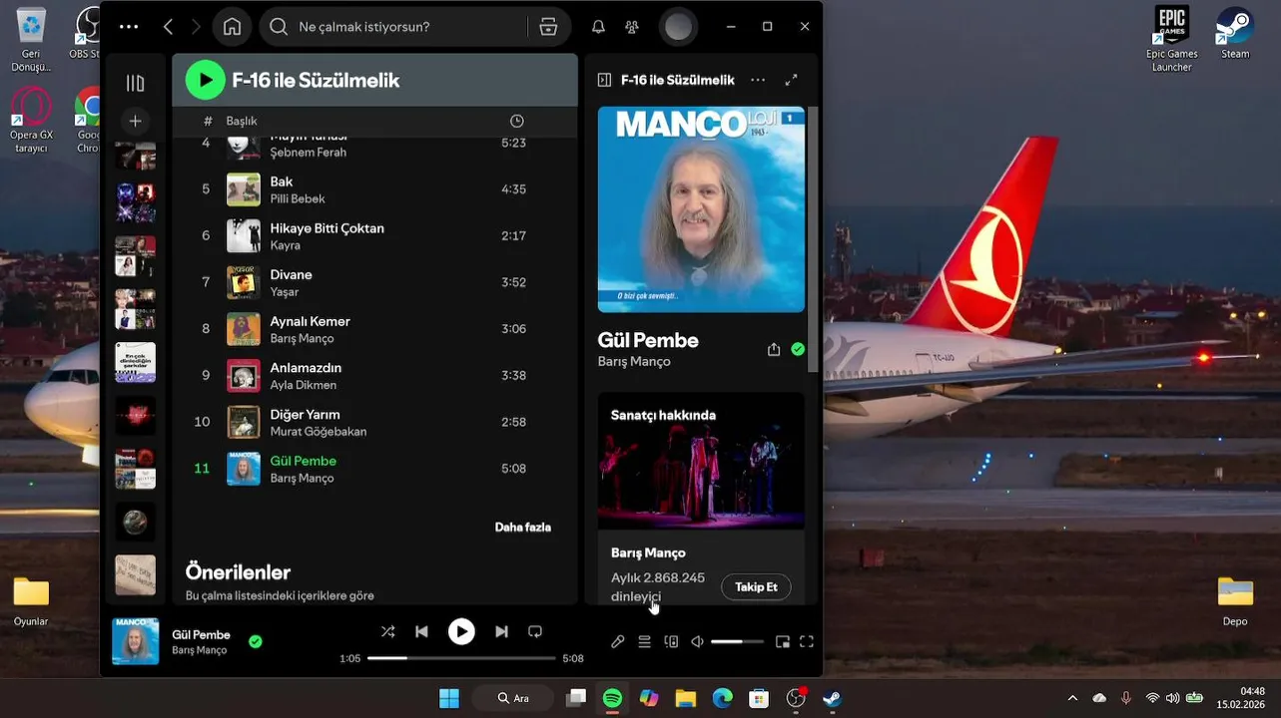Open the three-dot Spotify menu
Screen dimensions: 1281x718
pyautogui.click(x=129, y=27)
